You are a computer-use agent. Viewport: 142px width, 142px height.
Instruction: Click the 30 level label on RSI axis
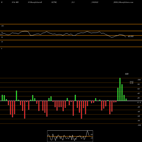point(2,42)
